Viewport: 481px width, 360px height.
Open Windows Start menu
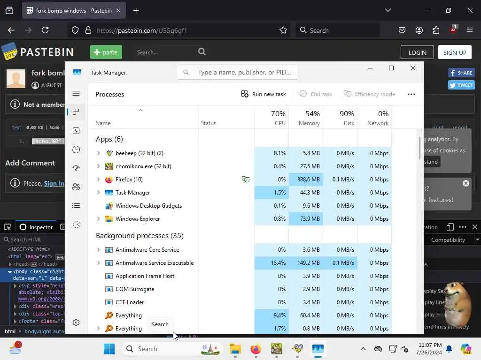[109, 349]
